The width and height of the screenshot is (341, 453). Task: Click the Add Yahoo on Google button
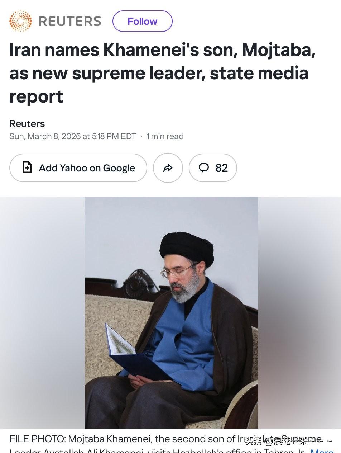pos(78,168)
